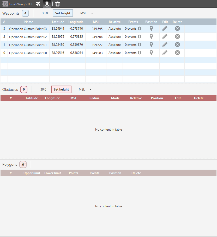Click the Fixed-Wing VTOL title label

[21, 4]
